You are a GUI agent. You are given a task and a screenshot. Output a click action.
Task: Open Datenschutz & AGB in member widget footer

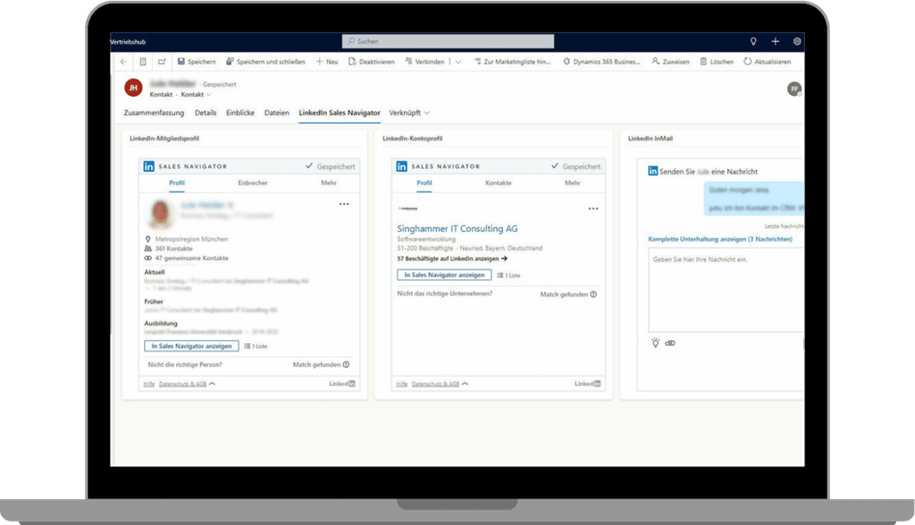click(182, 384)
